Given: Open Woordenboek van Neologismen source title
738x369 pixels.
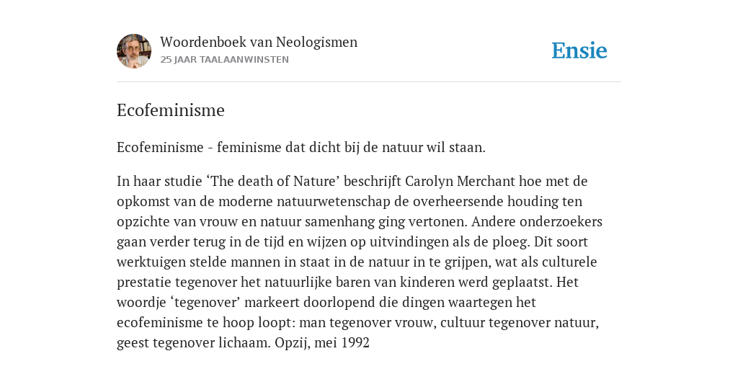Looking at the screenshot, I should click(x=259, y=42).
